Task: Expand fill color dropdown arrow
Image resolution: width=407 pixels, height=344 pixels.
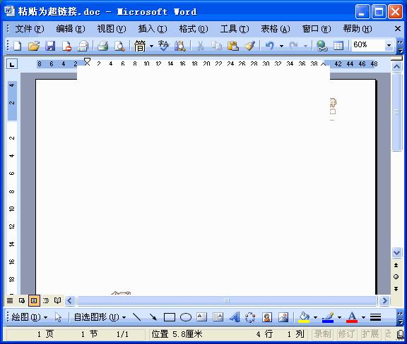Action: click(x=315, y=317)
